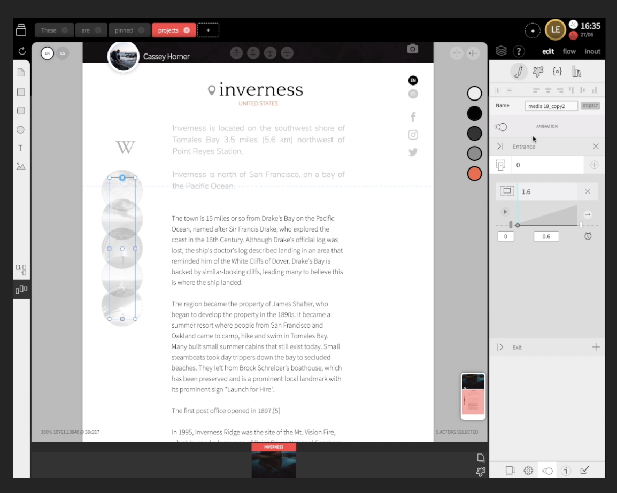Screen dimensions: 617x493
Task: Click the pages icon below canvas
Action: (x=481, y=458)
